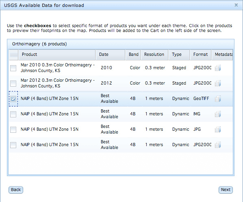This screenshot has height=202, width=243.
Task: Click Best Available in the GeoTIFF row
Action: [x=109, y=98]
